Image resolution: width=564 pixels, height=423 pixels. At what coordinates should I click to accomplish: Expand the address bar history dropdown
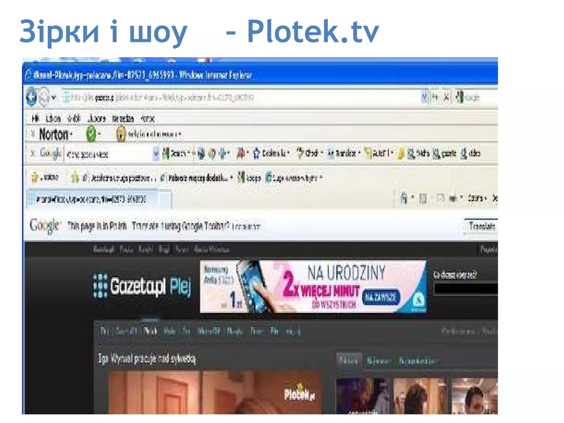click(424, 97)
